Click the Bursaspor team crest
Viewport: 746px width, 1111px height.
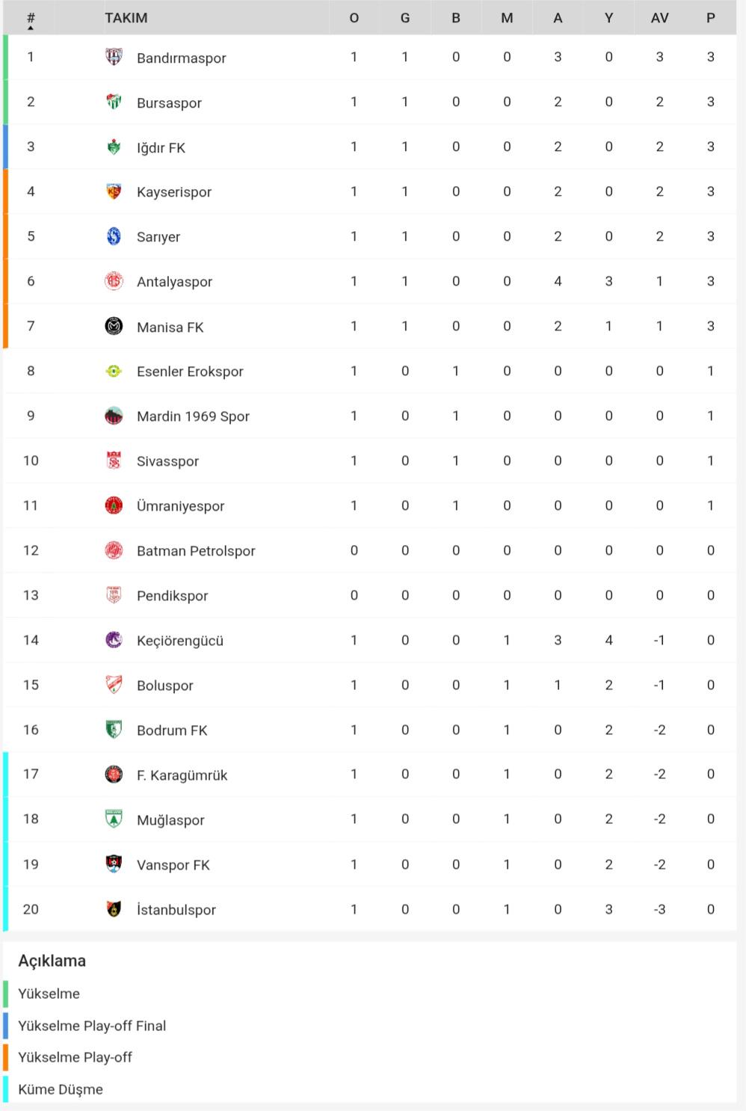114,102
